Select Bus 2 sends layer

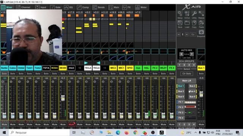coord(193,86)
